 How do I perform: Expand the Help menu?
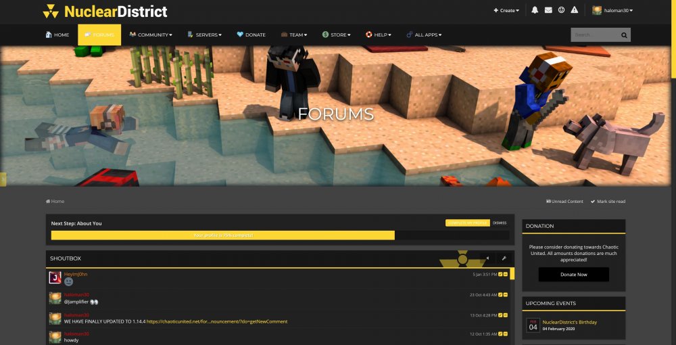point(379,35)
